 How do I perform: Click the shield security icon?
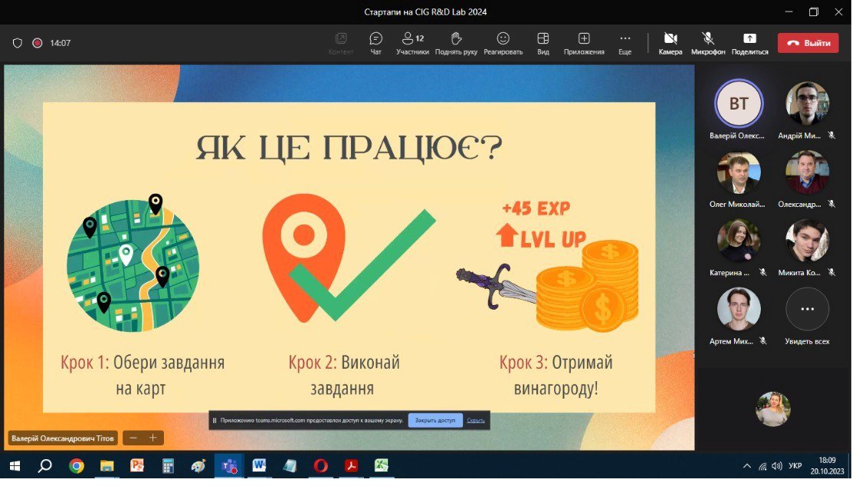(18, 43)
